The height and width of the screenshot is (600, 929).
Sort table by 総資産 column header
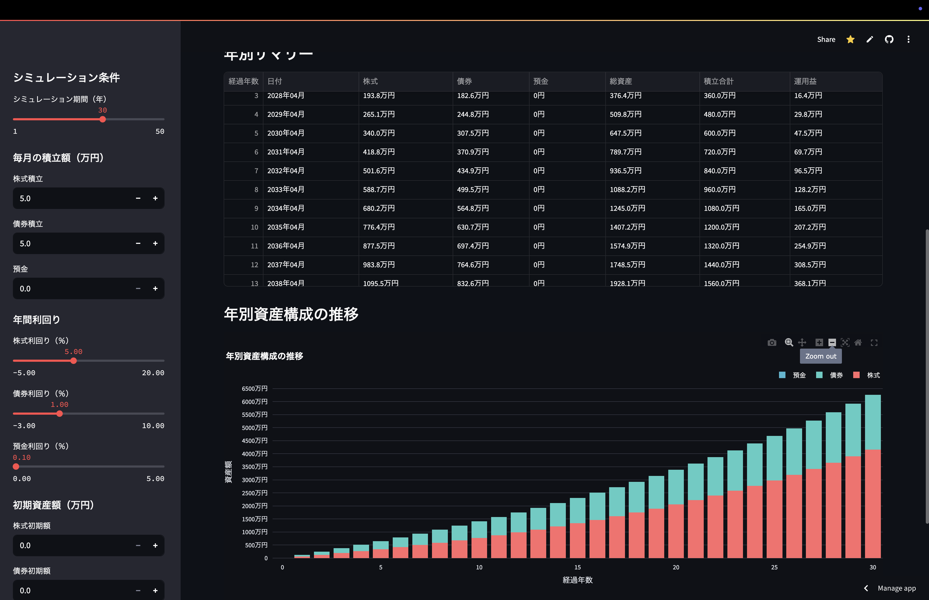621,81
